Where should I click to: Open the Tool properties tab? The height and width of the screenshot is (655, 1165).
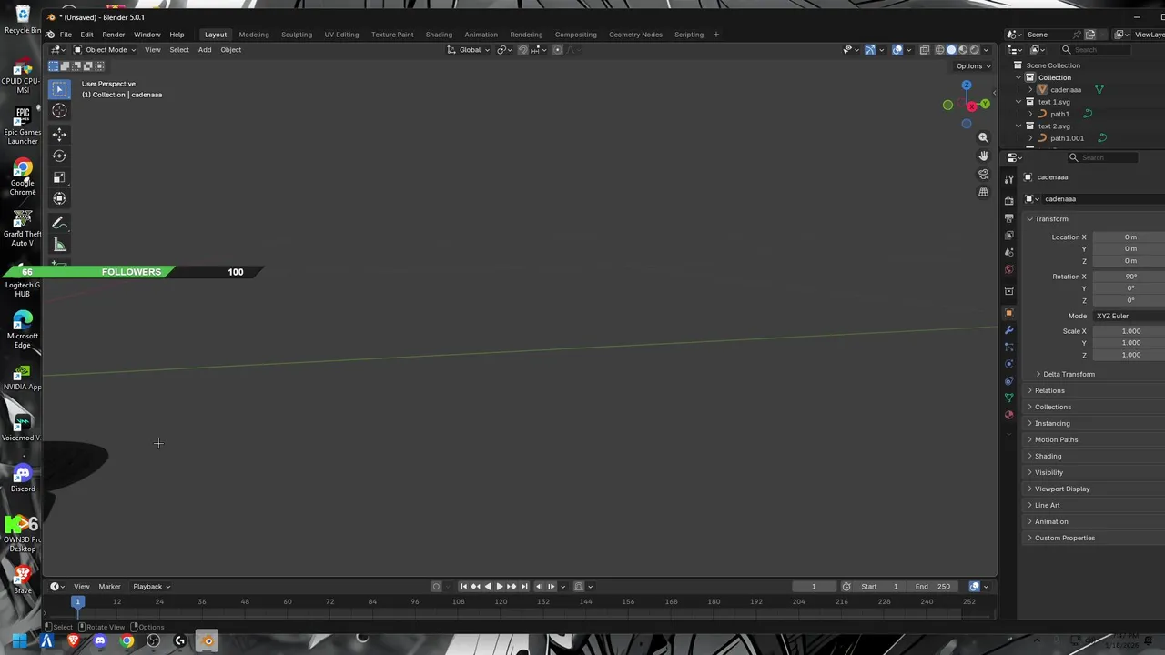coord(1008,179)
